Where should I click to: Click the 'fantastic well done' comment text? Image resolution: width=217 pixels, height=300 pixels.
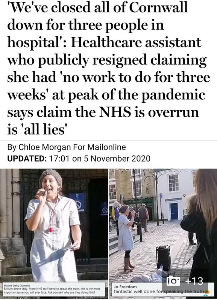click(159, 292)
